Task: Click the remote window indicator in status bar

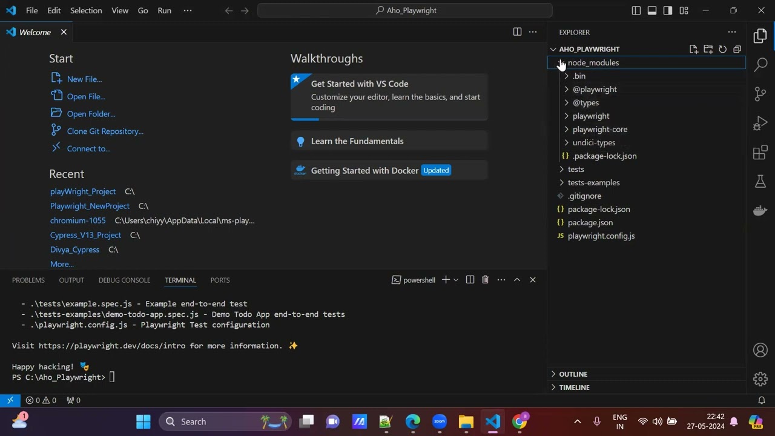Action: point(10,400)
